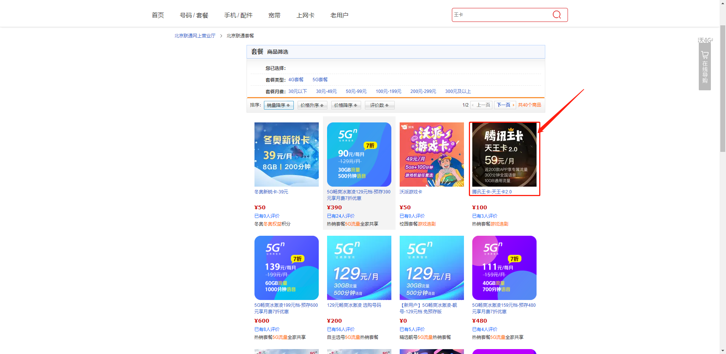
Task: Click the ¥600 price text
Action: click(x=262, y=321)
